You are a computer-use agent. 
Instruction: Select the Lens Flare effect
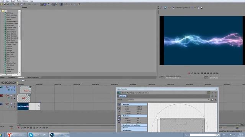10,69
